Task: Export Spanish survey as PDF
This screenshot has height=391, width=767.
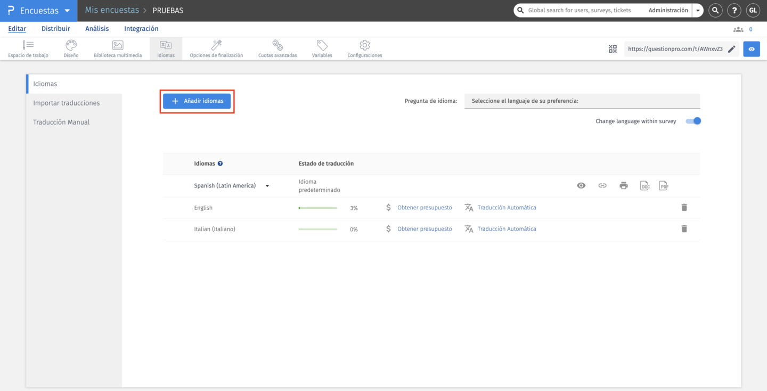Action: click(664, 186)
